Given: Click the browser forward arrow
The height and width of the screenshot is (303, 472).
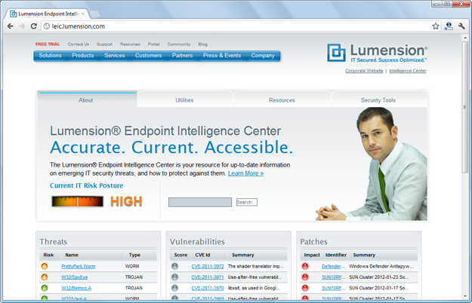Looking at the screenshot, I should click(x=21, y=26).
